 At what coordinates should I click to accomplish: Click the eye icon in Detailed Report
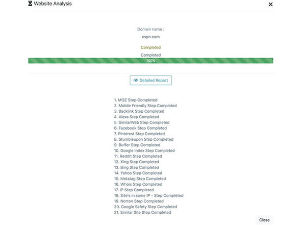coord(136,80)
